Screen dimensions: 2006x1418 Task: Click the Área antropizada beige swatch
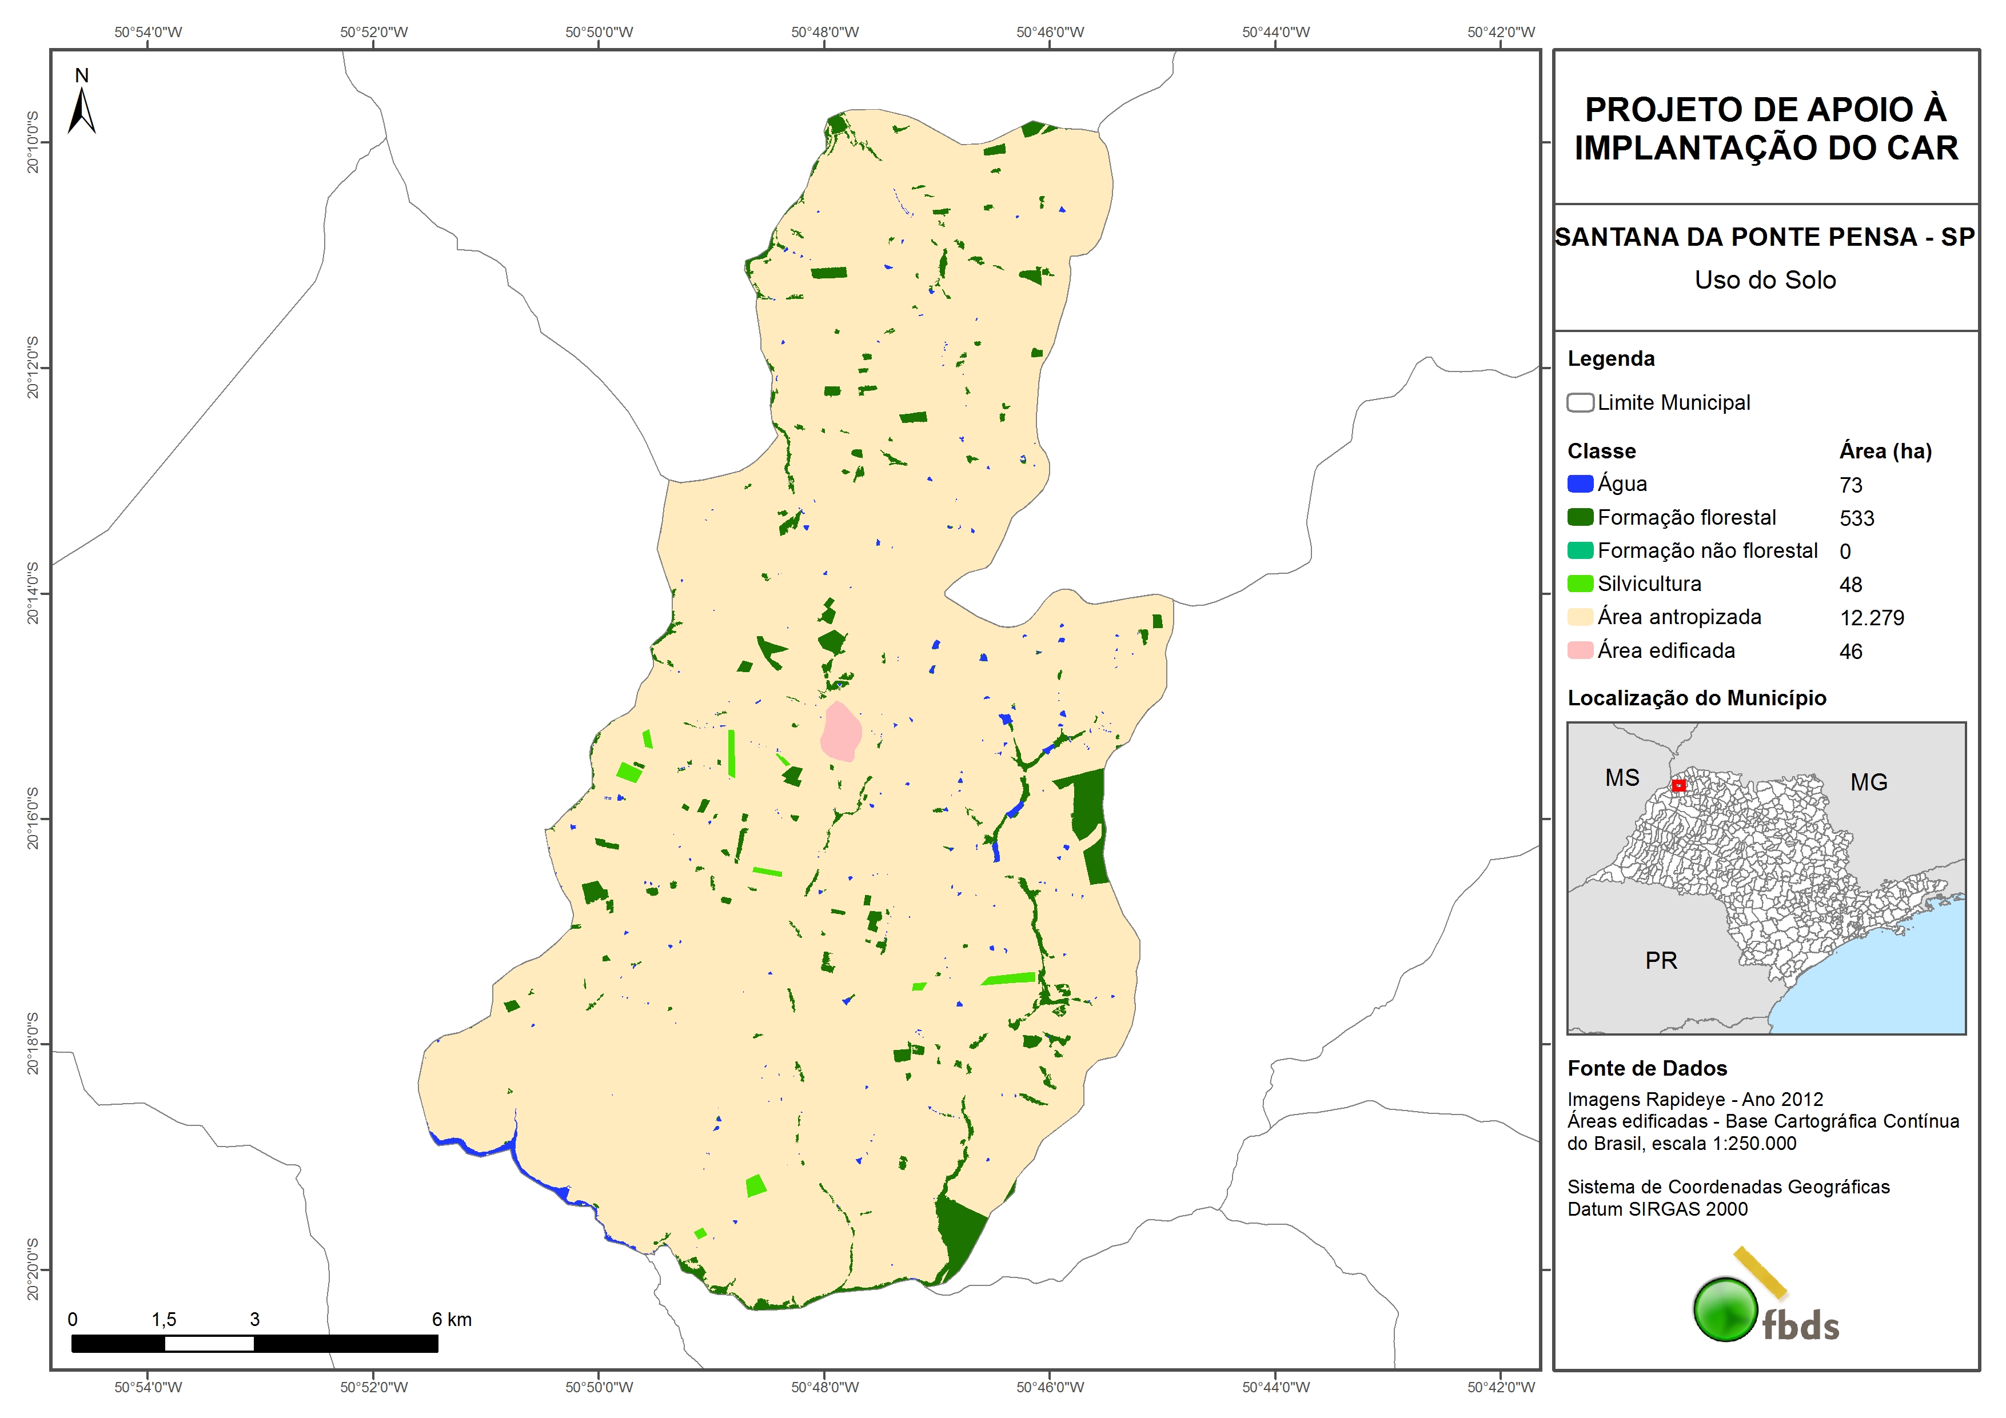tap(1580, 618)
